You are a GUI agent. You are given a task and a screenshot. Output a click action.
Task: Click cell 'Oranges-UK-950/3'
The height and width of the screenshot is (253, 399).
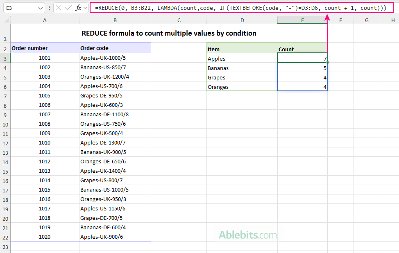point(115,199)
